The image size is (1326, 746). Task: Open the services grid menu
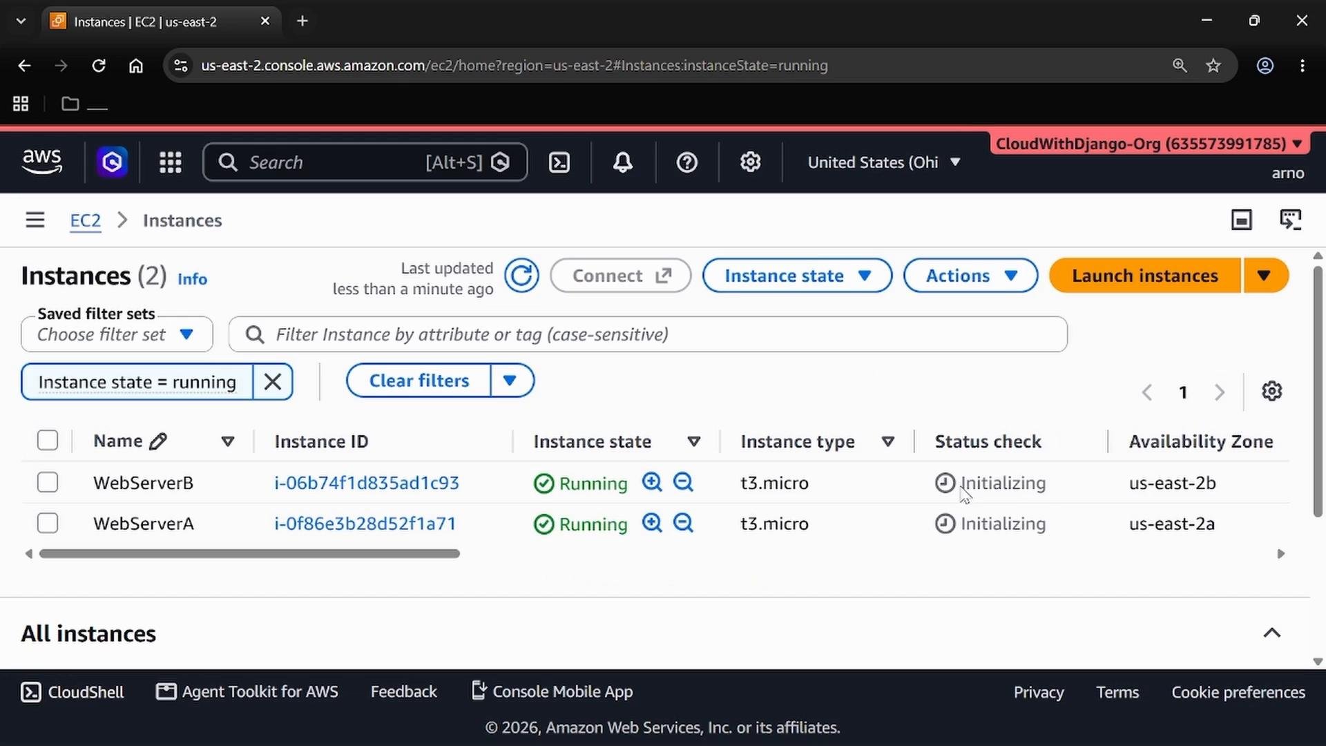pos(171,162)
